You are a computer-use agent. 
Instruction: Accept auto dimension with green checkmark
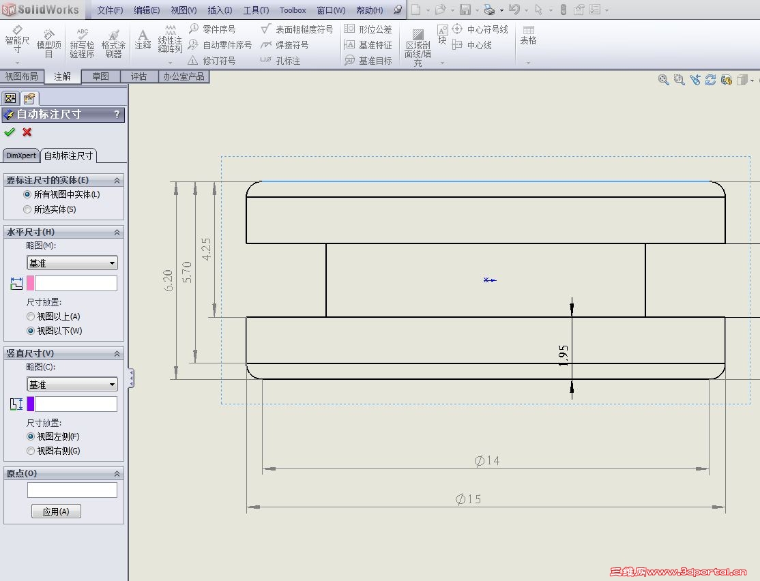tap(9, 132)
